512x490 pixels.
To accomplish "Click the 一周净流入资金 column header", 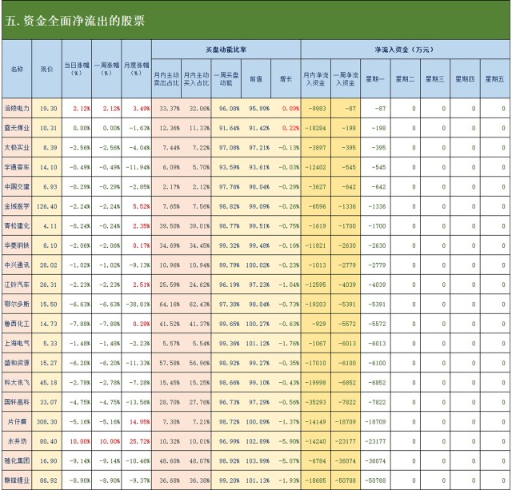I will click(x=346, y=79).
